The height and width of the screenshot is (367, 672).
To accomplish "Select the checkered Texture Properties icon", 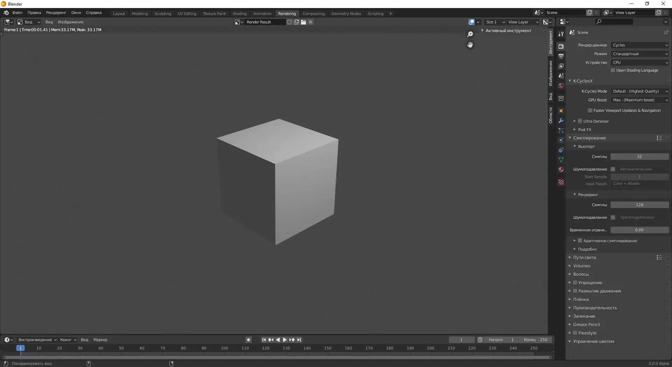I will tap(561, 182).
